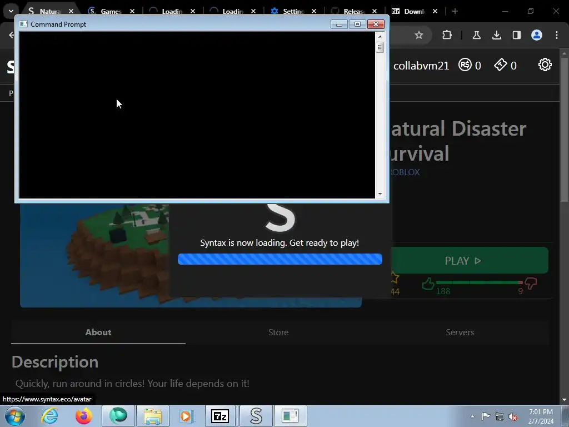
Task: Click the game thumbnail image
Action: [x=94, y=255]
